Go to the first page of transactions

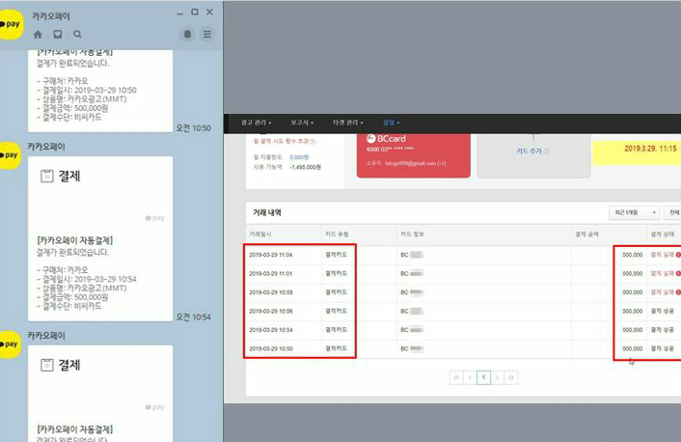tap(456, 377)
